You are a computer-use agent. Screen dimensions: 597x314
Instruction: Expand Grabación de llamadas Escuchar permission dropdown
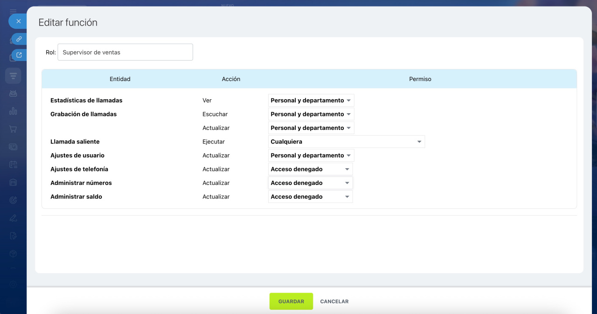point(311,114)
